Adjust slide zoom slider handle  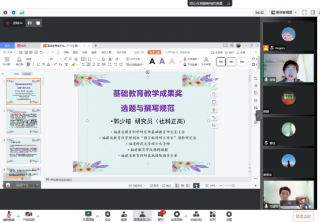coord(233,186)
